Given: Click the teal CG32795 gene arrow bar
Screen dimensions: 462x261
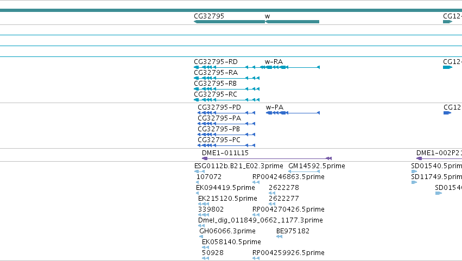Looking at the screenshot, I should point(229,22).
